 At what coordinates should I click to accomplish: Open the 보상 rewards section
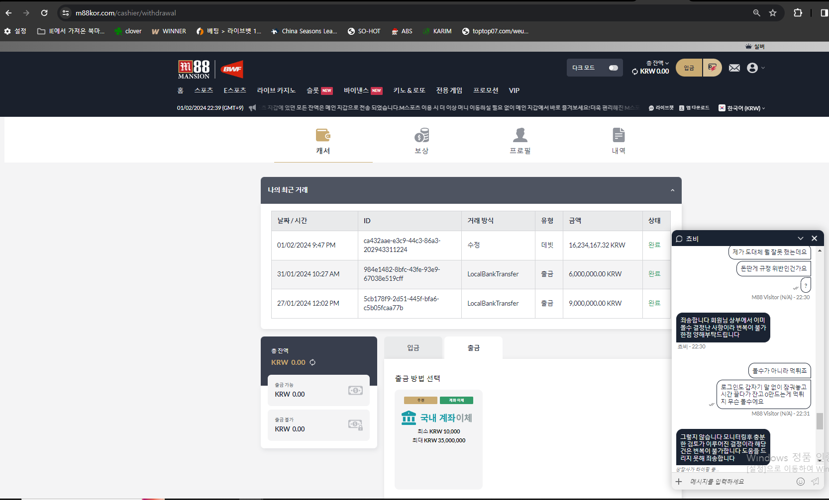click(x=421, y=141)
